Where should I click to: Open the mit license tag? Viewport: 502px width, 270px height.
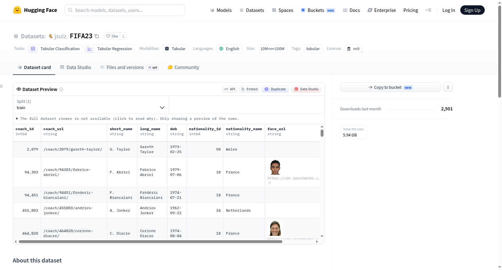tap(353, 49)
